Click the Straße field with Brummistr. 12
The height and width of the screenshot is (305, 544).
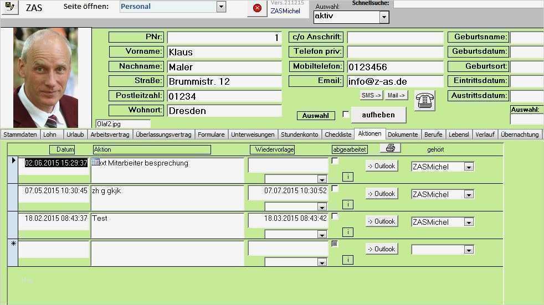(x=224, y=81)
